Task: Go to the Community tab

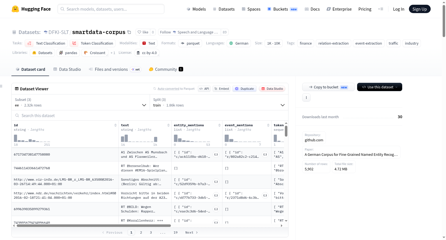Action: (166, 69)
